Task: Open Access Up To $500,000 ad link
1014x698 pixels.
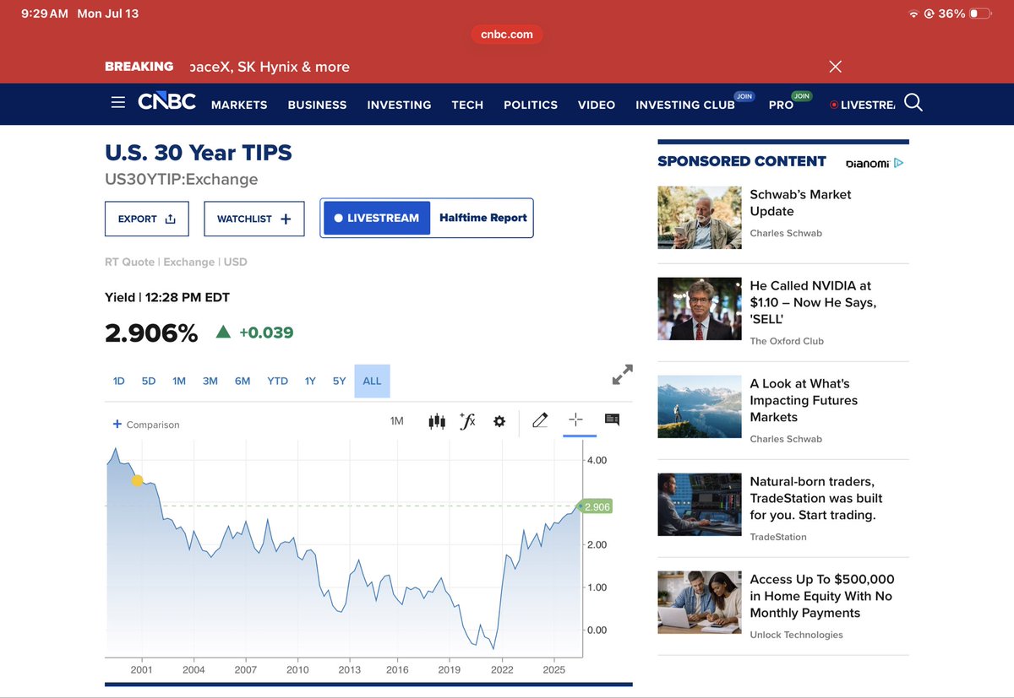Action: pyautogui.click(x=822, y=596)
